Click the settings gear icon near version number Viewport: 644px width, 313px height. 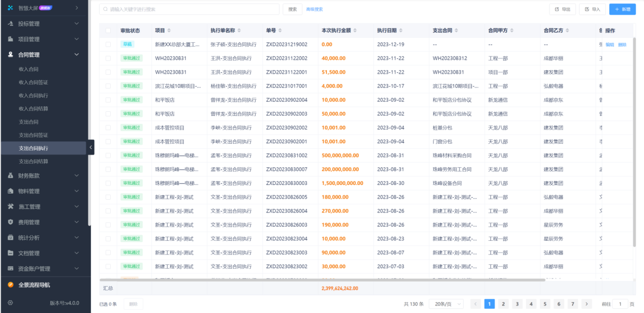[10, 303]
